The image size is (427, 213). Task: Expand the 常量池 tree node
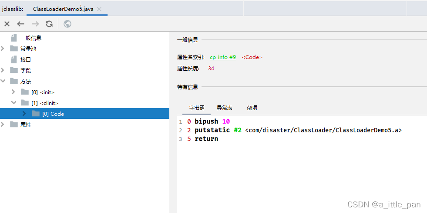(3, 49)
